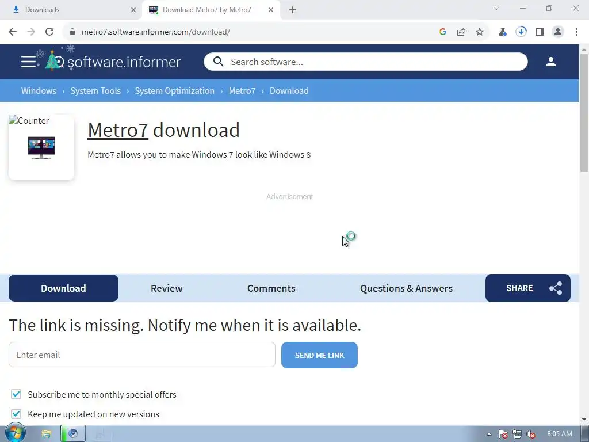Show hidden tray icons arrow
The width and height of the screenshot is (589, 442).
click(x=489, y=434)
